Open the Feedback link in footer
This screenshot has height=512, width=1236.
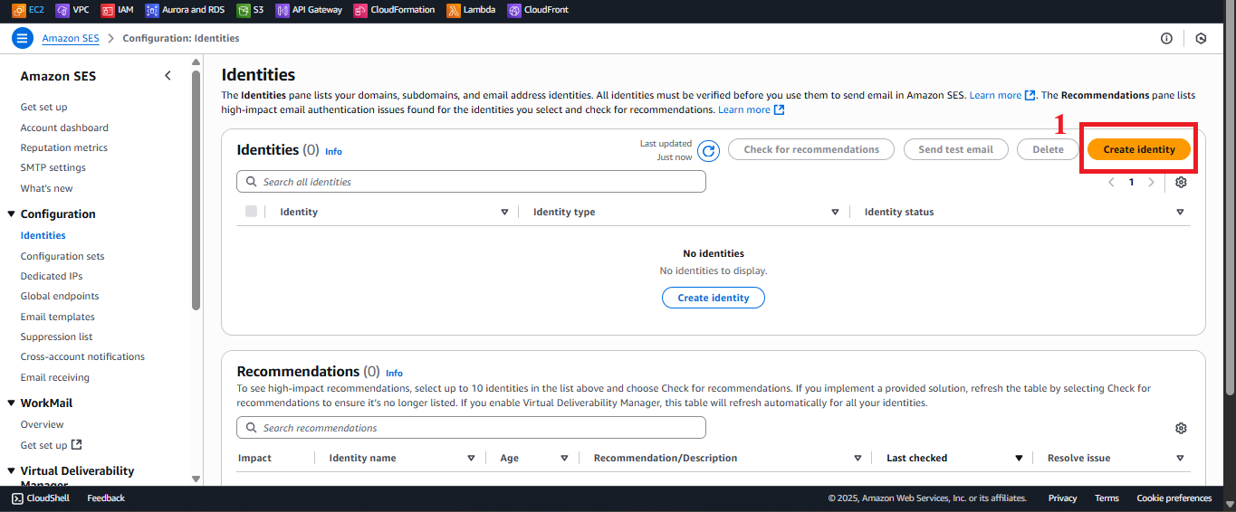106,498
